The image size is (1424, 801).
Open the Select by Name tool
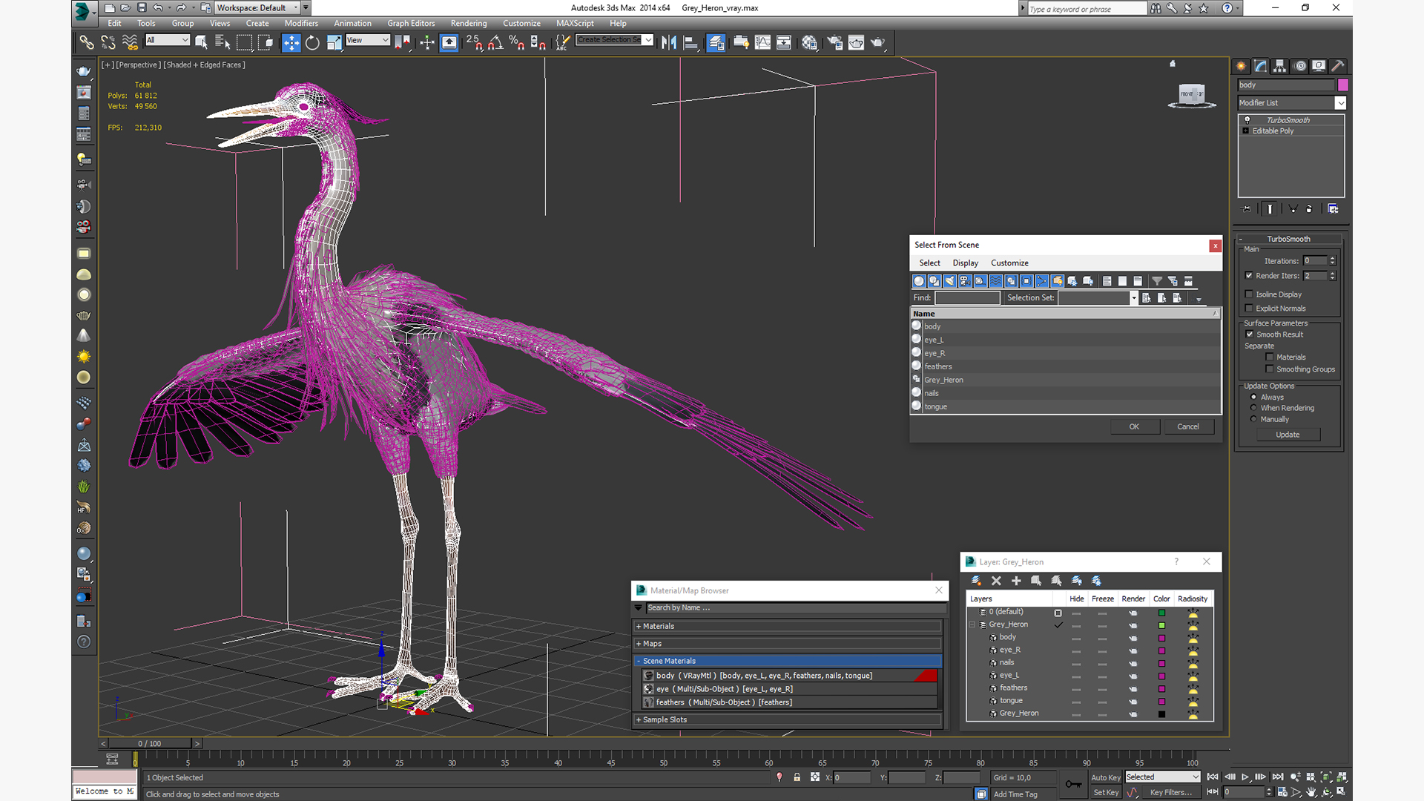222,43
